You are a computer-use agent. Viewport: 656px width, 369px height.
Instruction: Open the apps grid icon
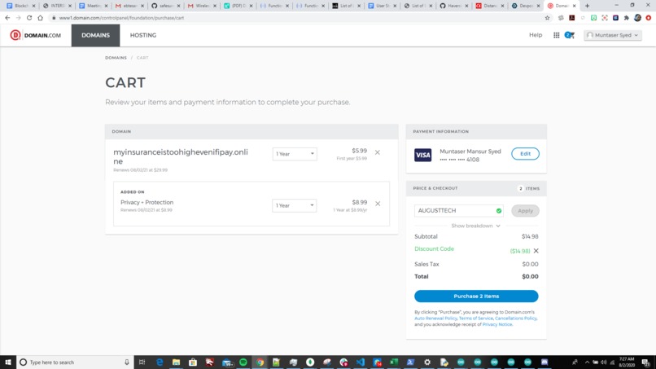(x=557, y=35)
